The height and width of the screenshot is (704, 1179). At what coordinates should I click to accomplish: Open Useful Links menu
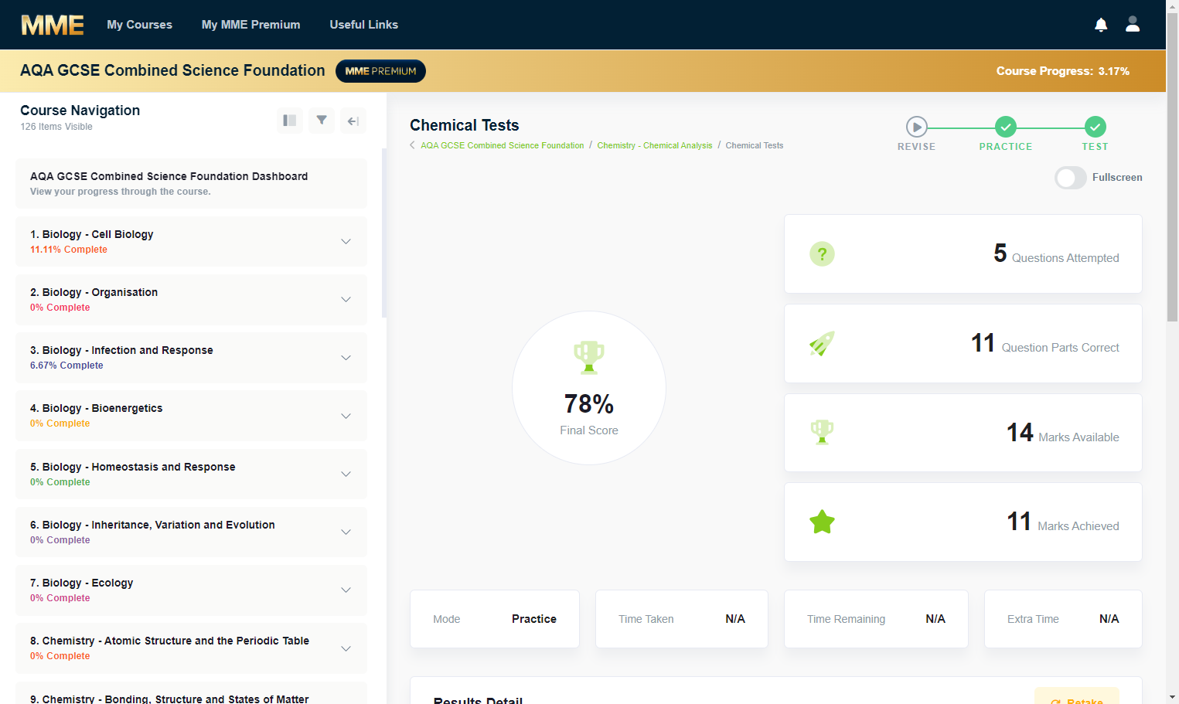point(363,25)
